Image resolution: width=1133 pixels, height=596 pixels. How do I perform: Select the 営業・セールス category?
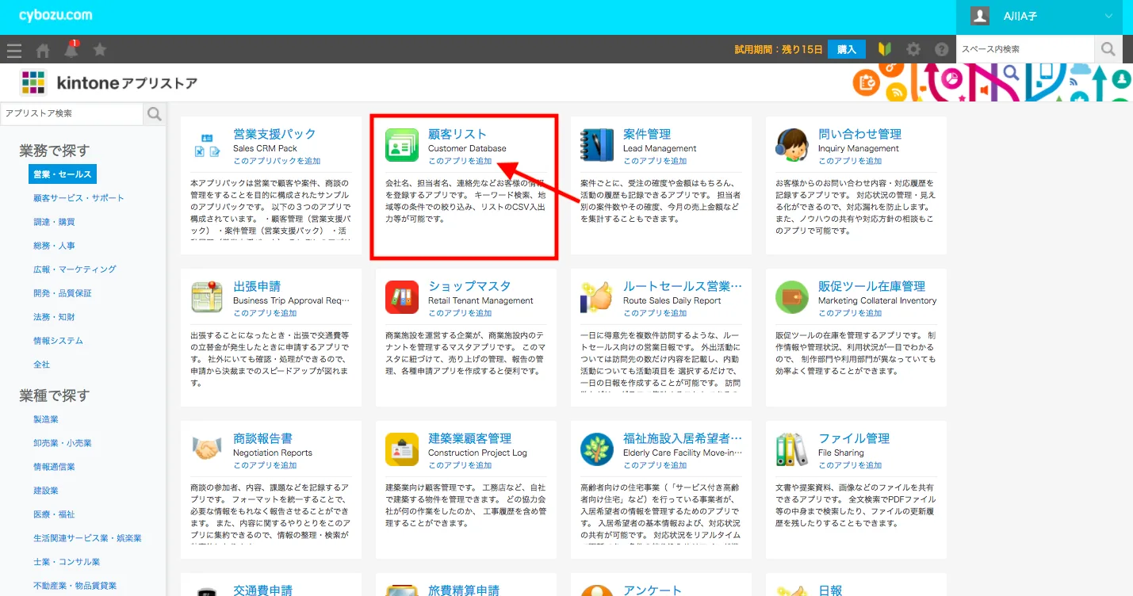[x=62, y=174]
